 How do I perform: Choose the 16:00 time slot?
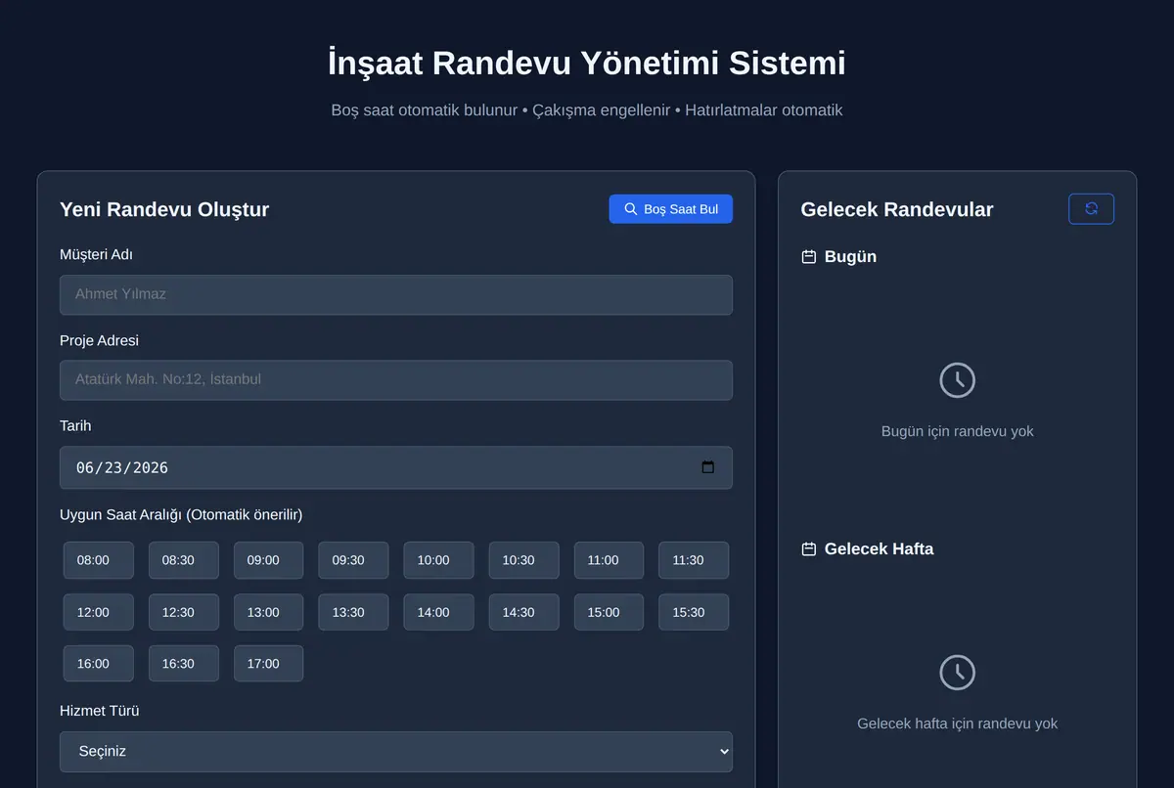[99, 664]
